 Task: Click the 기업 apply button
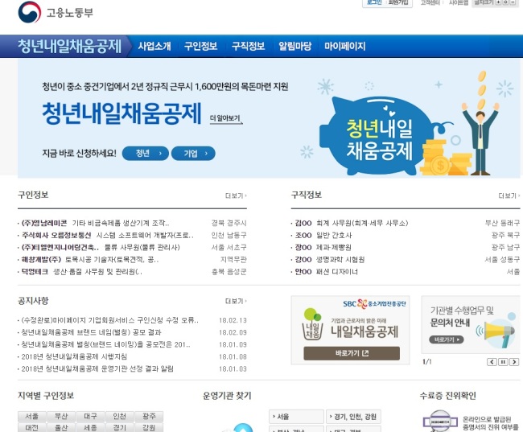[x=193, y=154]
